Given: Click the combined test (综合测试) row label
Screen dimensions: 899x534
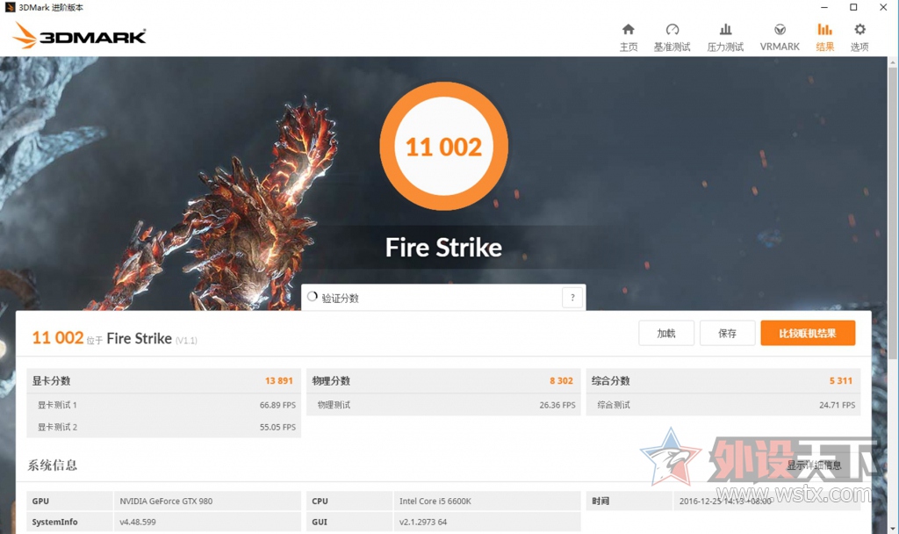Looking at the screenshot, I should (x=614, y=405).
